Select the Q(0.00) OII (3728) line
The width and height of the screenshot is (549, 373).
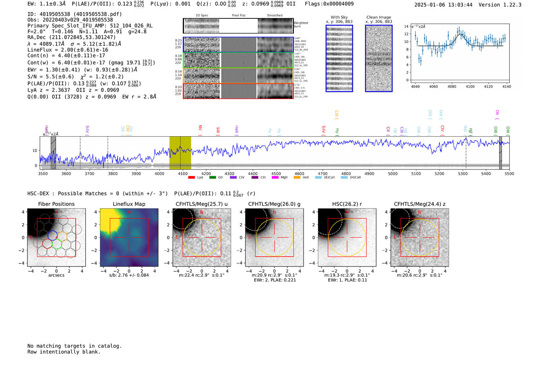[92, 97]
